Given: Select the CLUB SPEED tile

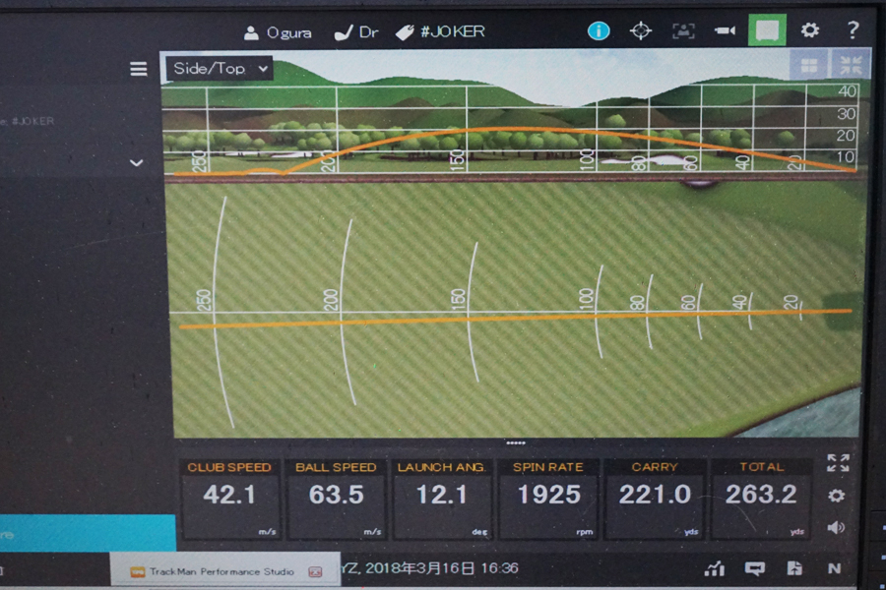Looking at the screenshot, I should (229, 500).
